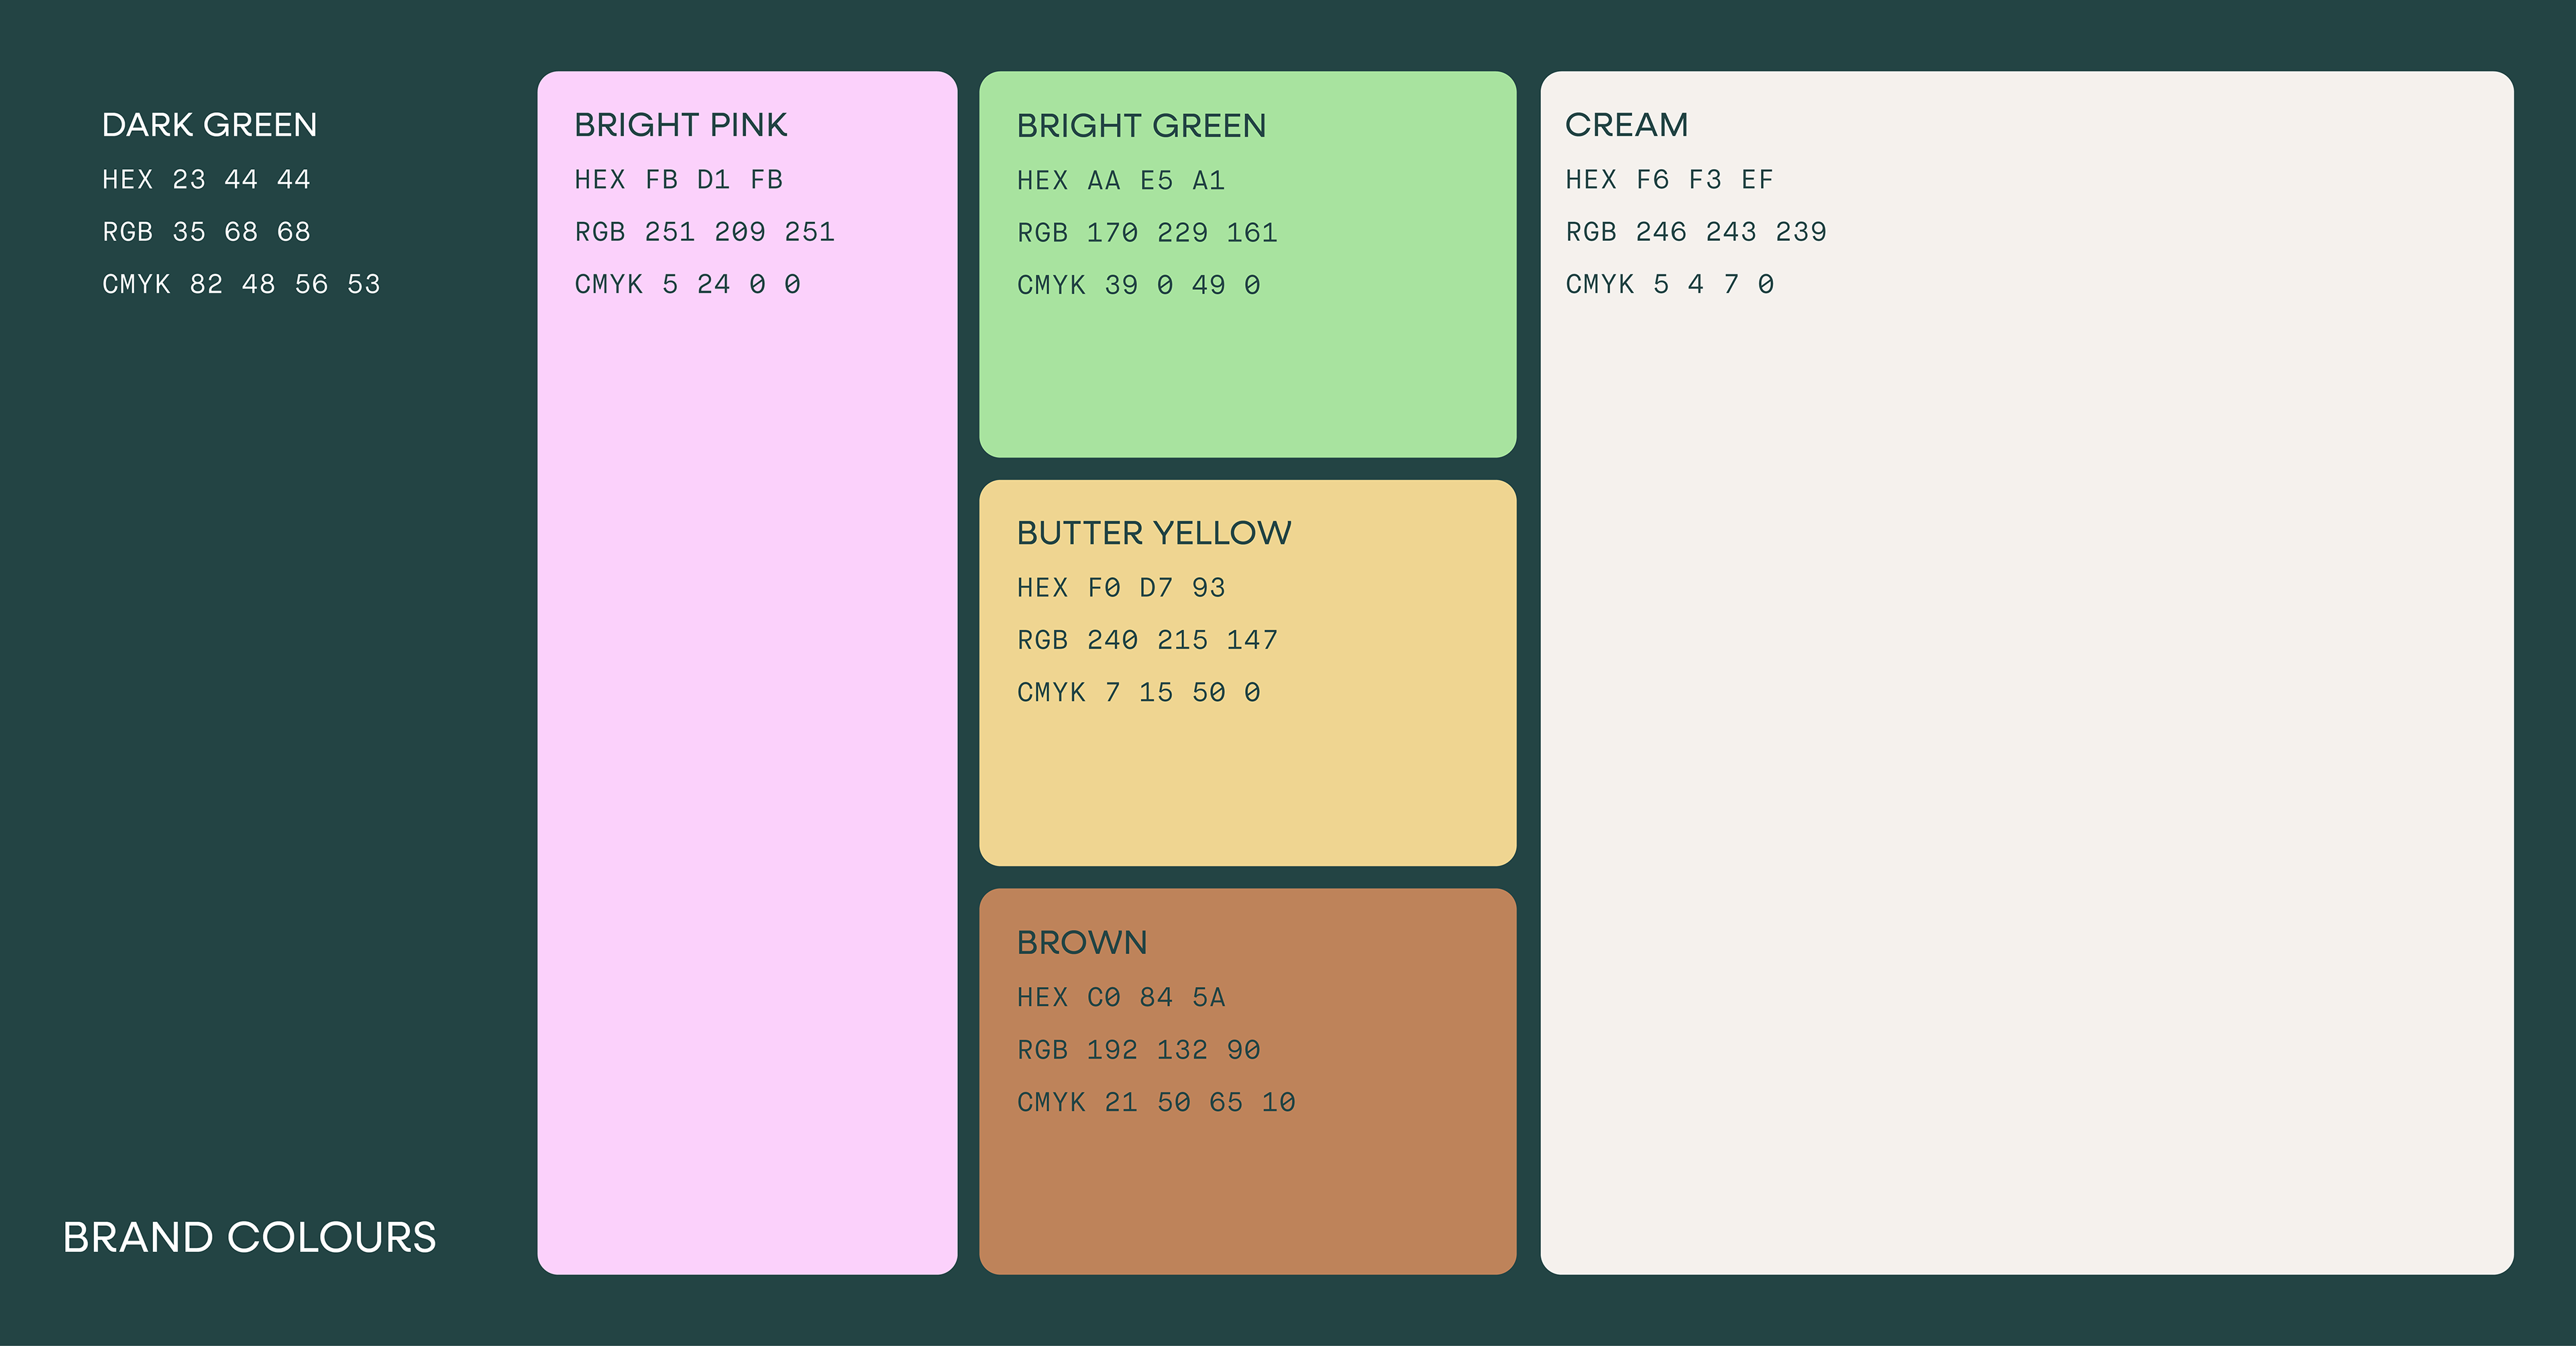2576x1346 pixels.
Task: Click RGB 240 215 147 text
Action: coord(1147,640)
